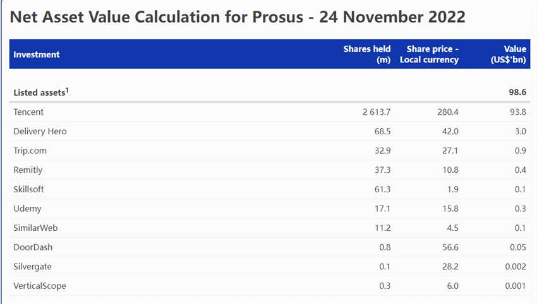
Task: Select the DoorDash row label
Action: click(33, 247)
